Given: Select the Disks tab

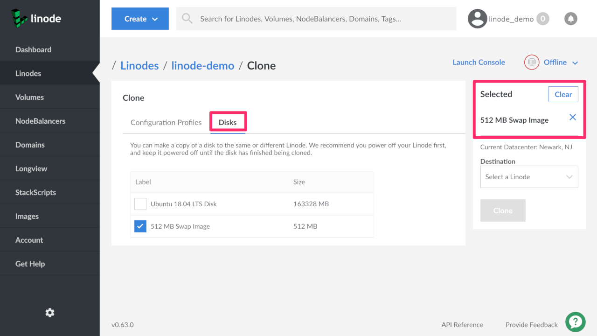Looking at the screenshot, I should coord(228,122).
